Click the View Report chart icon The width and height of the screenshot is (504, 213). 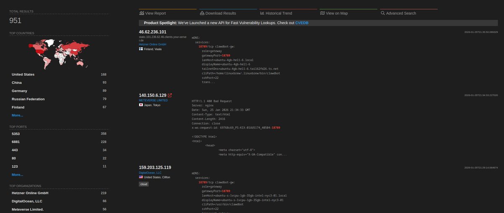tap(142, 13)
